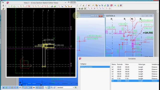This screenshot has width=160, height=90.
Task: Toggle the four-dots grid selection switch
Action: (x=31, y=87)
